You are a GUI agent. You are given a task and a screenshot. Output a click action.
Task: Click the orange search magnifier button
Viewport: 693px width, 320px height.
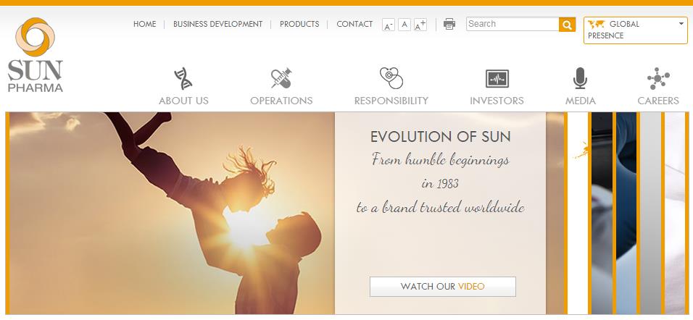pyautogui.click(x=567, y=25)
